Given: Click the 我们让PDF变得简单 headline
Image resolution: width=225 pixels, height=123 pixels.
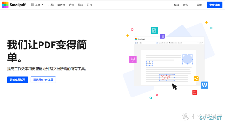Looking at the screenshot, I should coord(47,51).
